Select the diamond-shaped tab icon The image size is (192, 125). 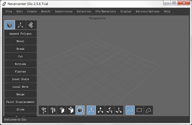[31, 25]
